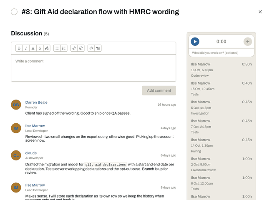Viewport: 267px width, 200px height.
Task: Select the Investigation time entry from 5 Oct
Action: click(221, 107)
